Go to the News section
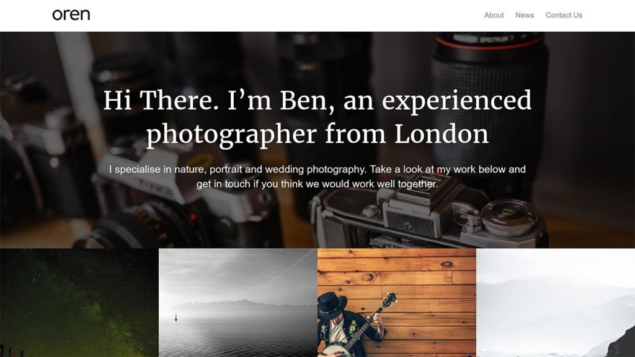The height and width of the screenshot is (357, 635). click(525, 15)
